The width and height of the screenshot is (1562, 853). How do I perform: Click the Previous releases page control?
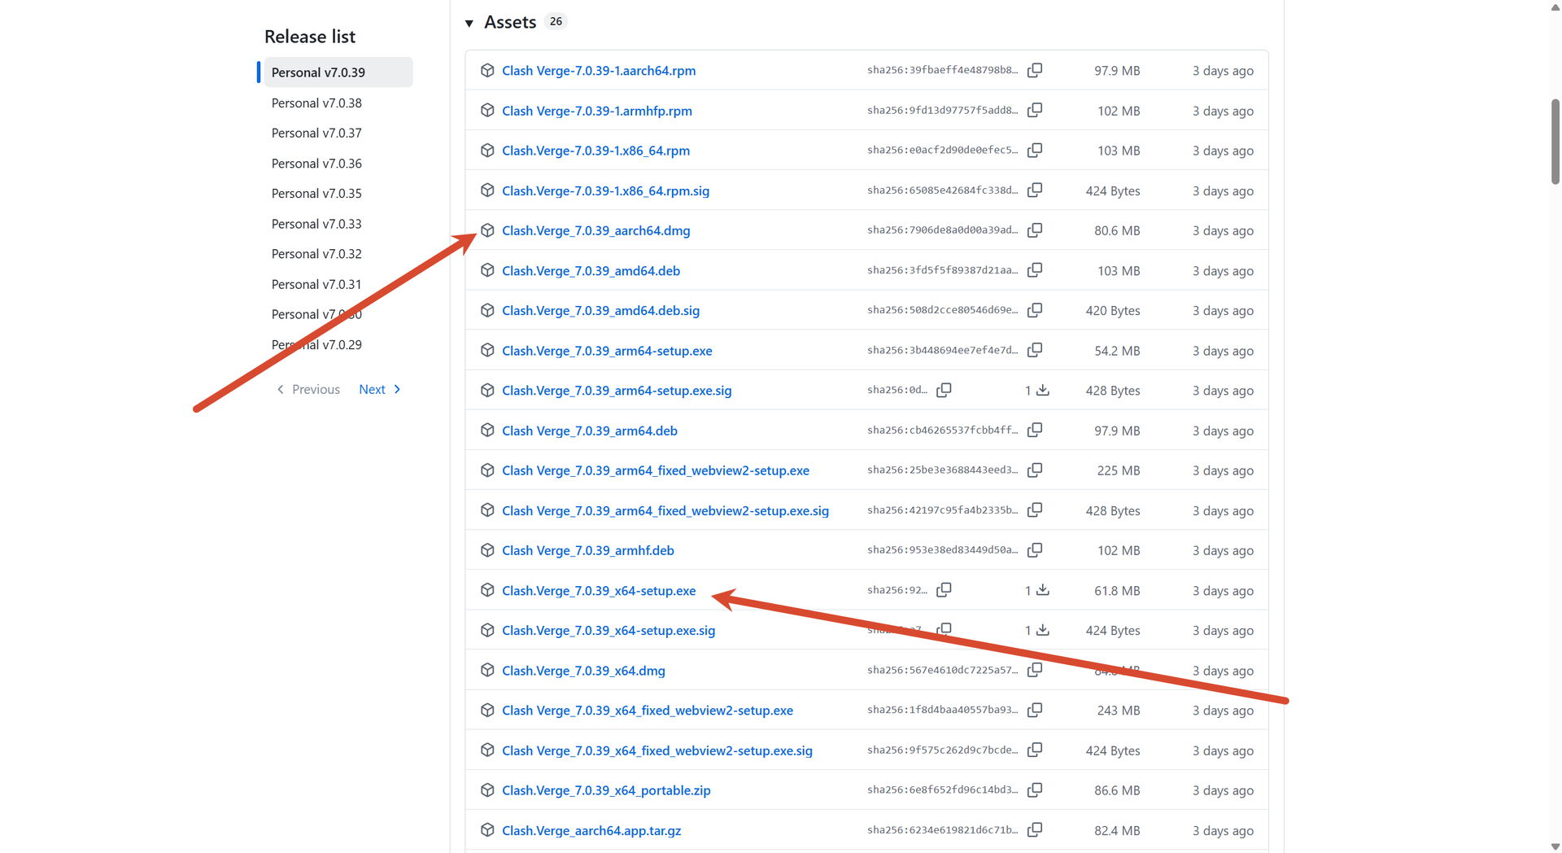point(308,389)
